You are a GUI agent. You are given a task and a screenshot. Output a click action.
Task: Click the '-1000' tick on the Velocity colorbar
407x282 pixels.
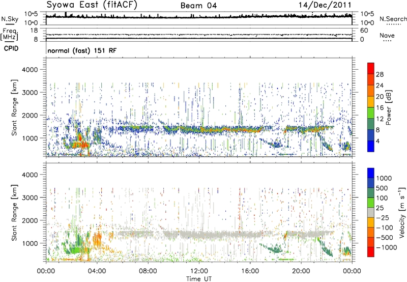click(x=386, y=247)
